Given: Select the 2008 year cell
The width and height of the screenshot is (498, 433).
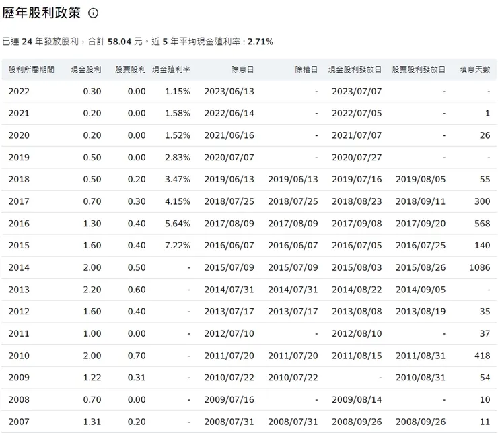Looking at the screenshot, I should tap(19, 399).
